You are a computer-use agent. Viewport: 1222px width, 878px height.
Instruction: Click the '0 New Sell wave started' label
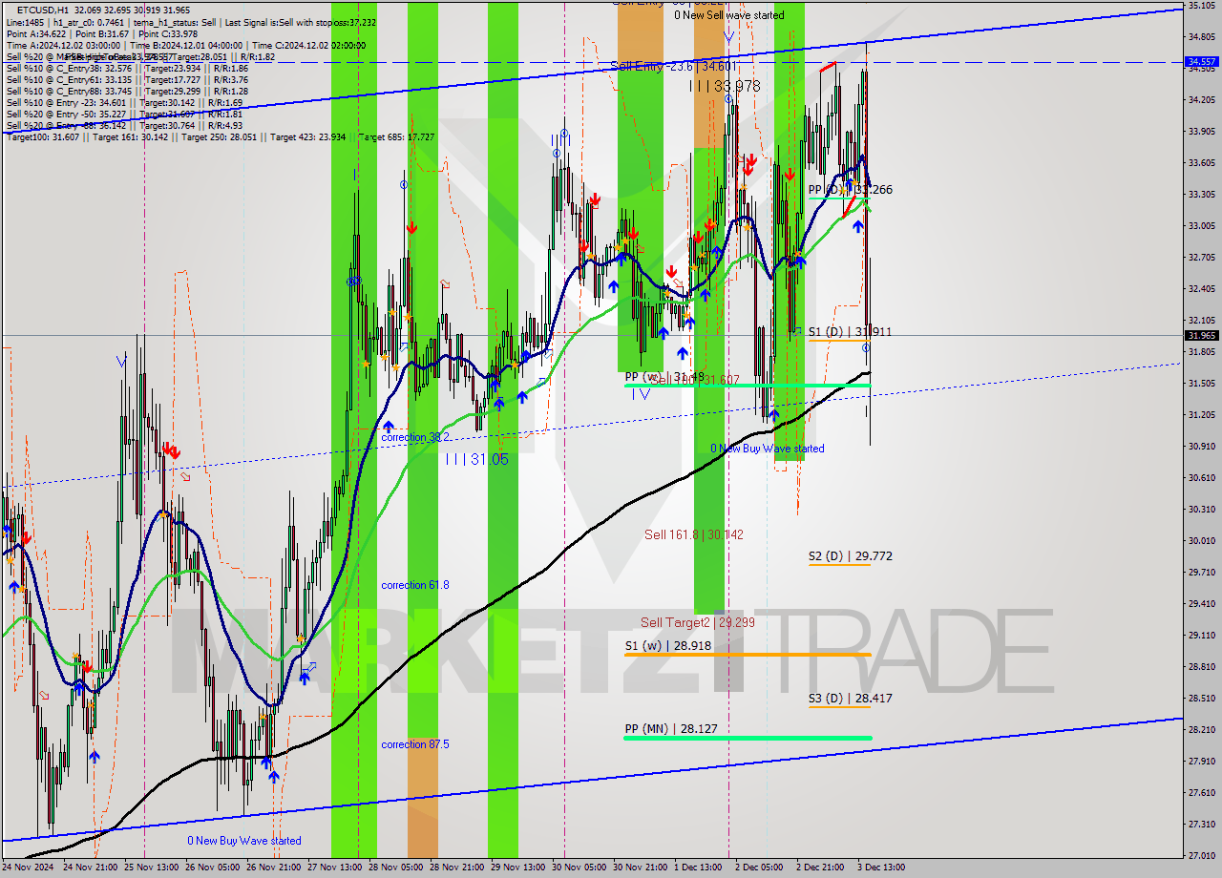pyautogui.click(x=728, y=15)
